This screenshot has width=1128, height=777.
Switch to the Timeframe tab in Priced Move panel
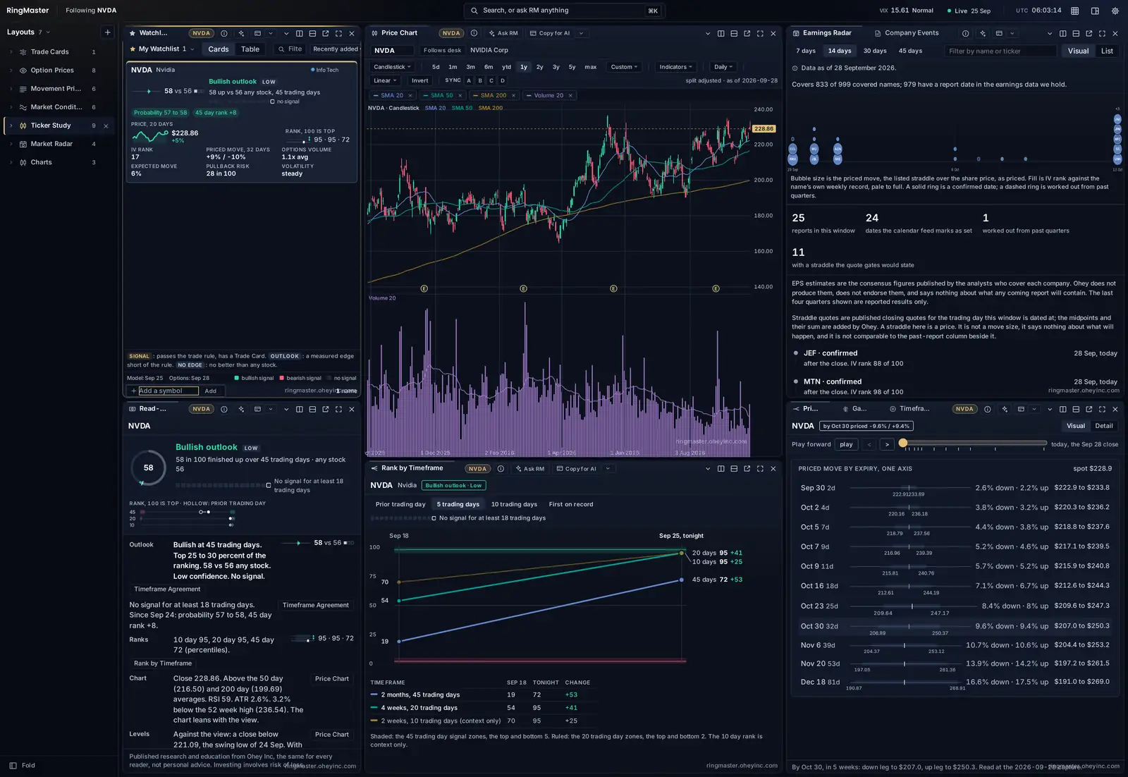point(909,409)
